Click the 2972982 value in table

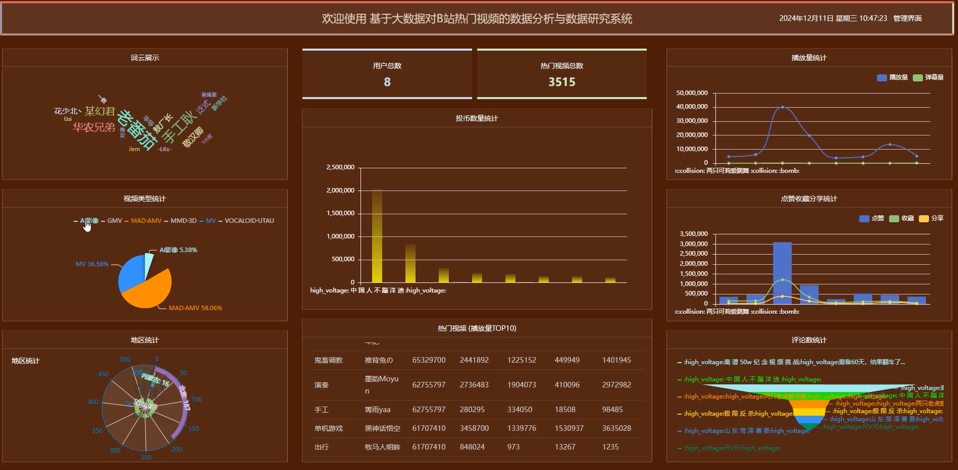coord(616,385)
